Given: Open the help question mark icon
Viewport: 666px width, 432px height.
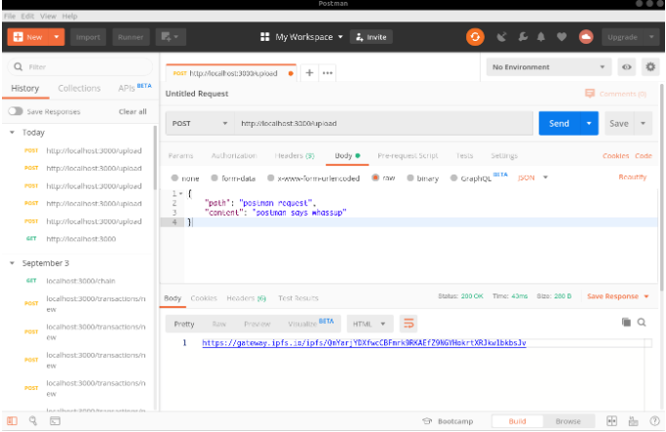Looking at the screenshot, I should point(654,421).
